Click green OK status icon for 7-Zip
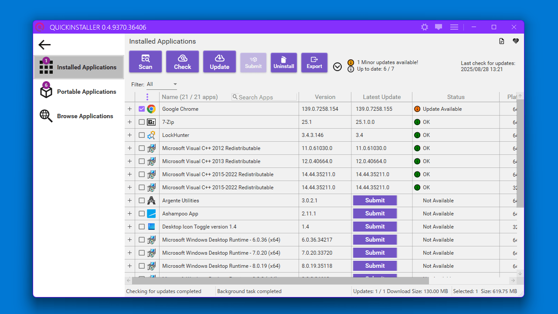This screenshot has width=558, height=314. [x=417, y=122]
